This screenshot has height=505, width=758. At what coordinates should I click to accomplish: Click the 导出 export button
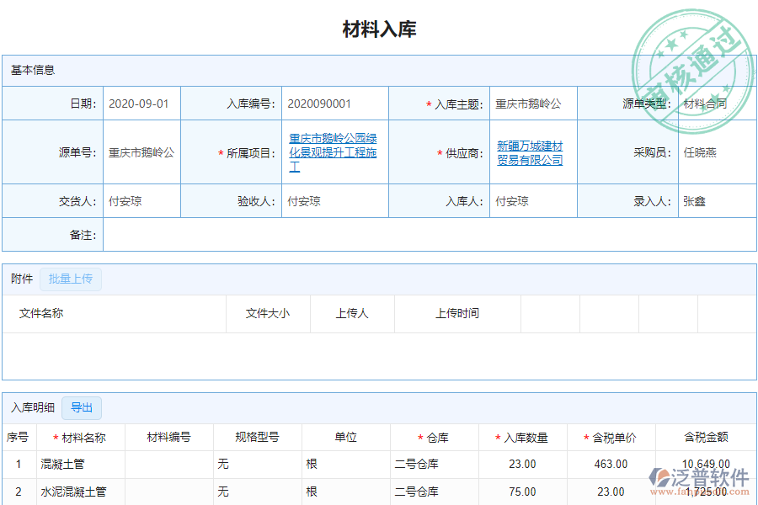(x=82, y=408)
